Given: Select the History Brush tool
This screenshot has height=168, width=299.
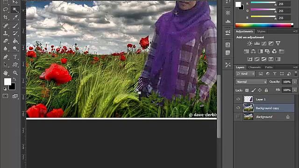Looking at the screenshot, I should tap(15, 33).
